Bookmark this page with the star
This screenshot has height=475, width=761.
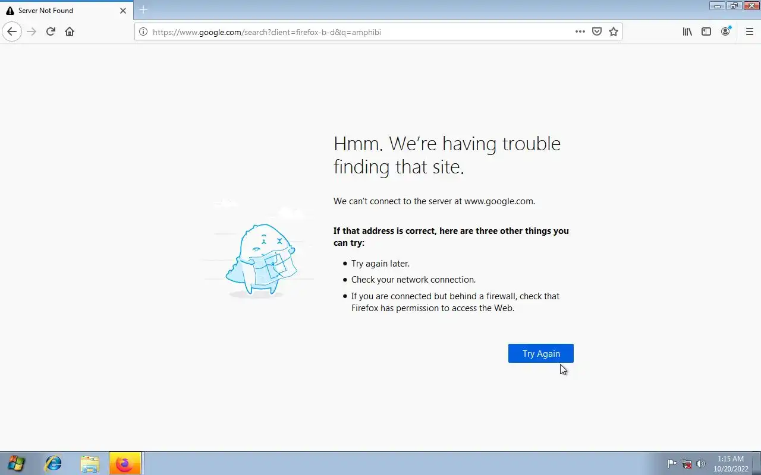(x=614, y=32)
